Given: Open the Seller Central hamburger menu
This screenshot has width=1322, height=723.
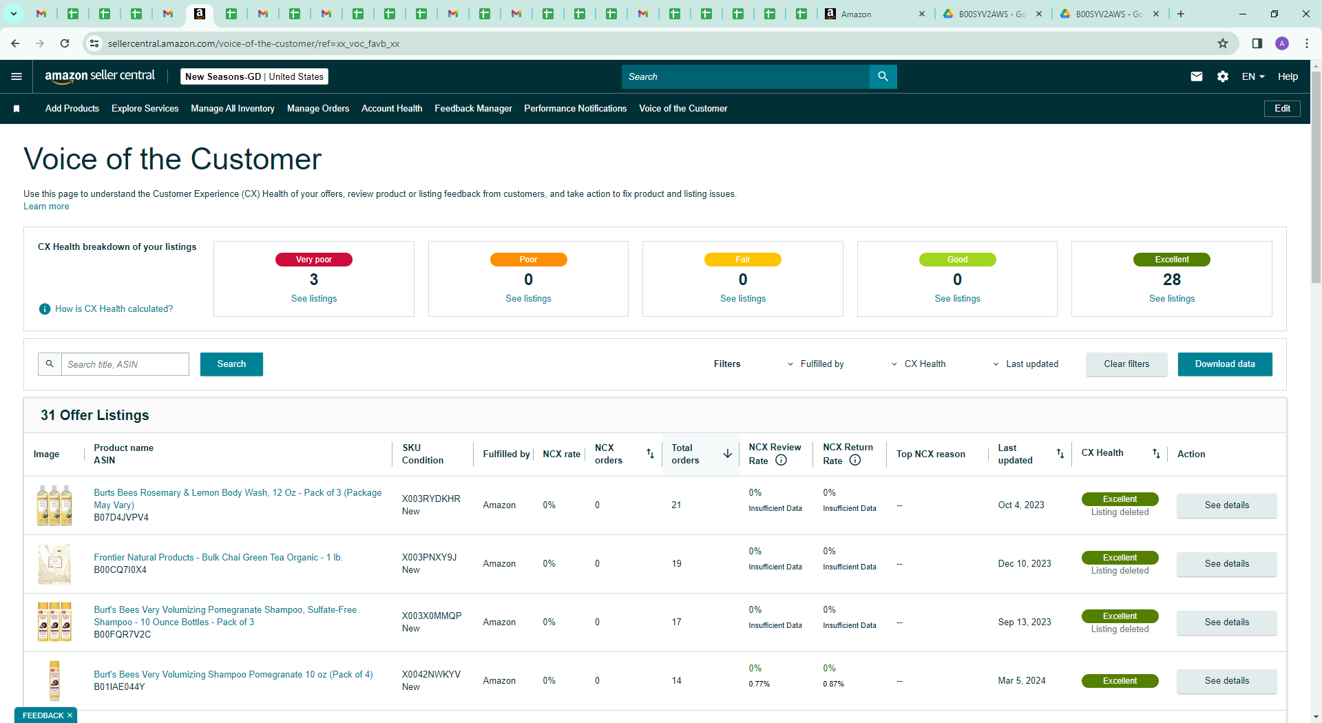Looking at the screenshot, I should (17, 76).
